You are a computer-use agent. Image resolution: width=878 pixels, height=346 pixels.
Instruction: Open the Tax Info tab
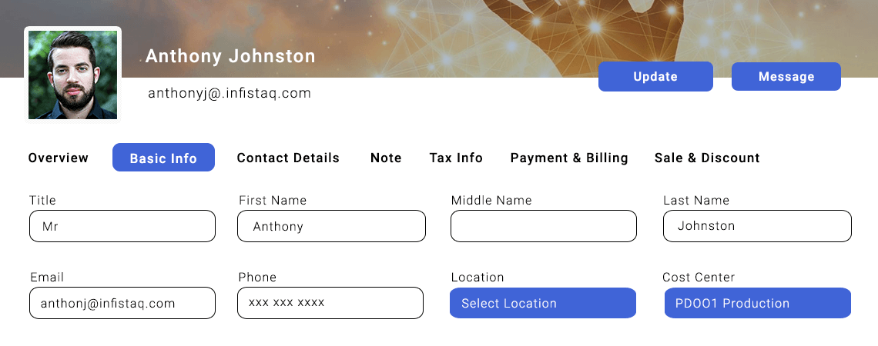[x=456, y=158]
